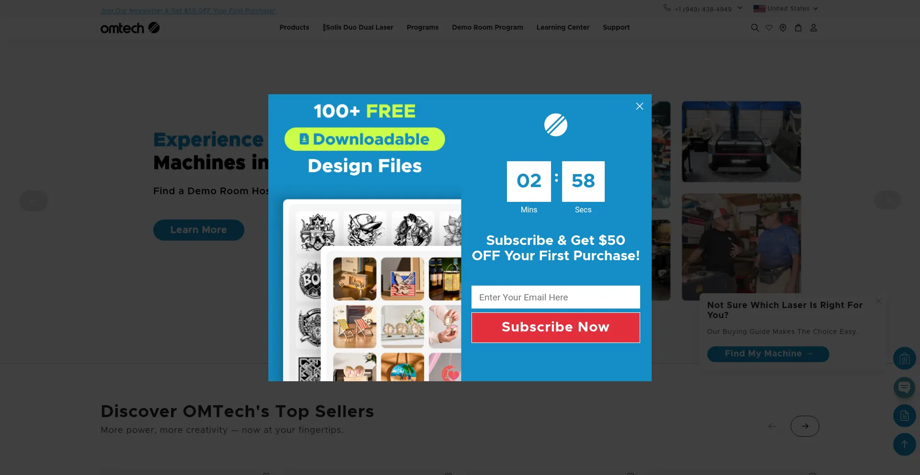Expand the United States country dropdown

pyautogui.click(x=786, y=9)
